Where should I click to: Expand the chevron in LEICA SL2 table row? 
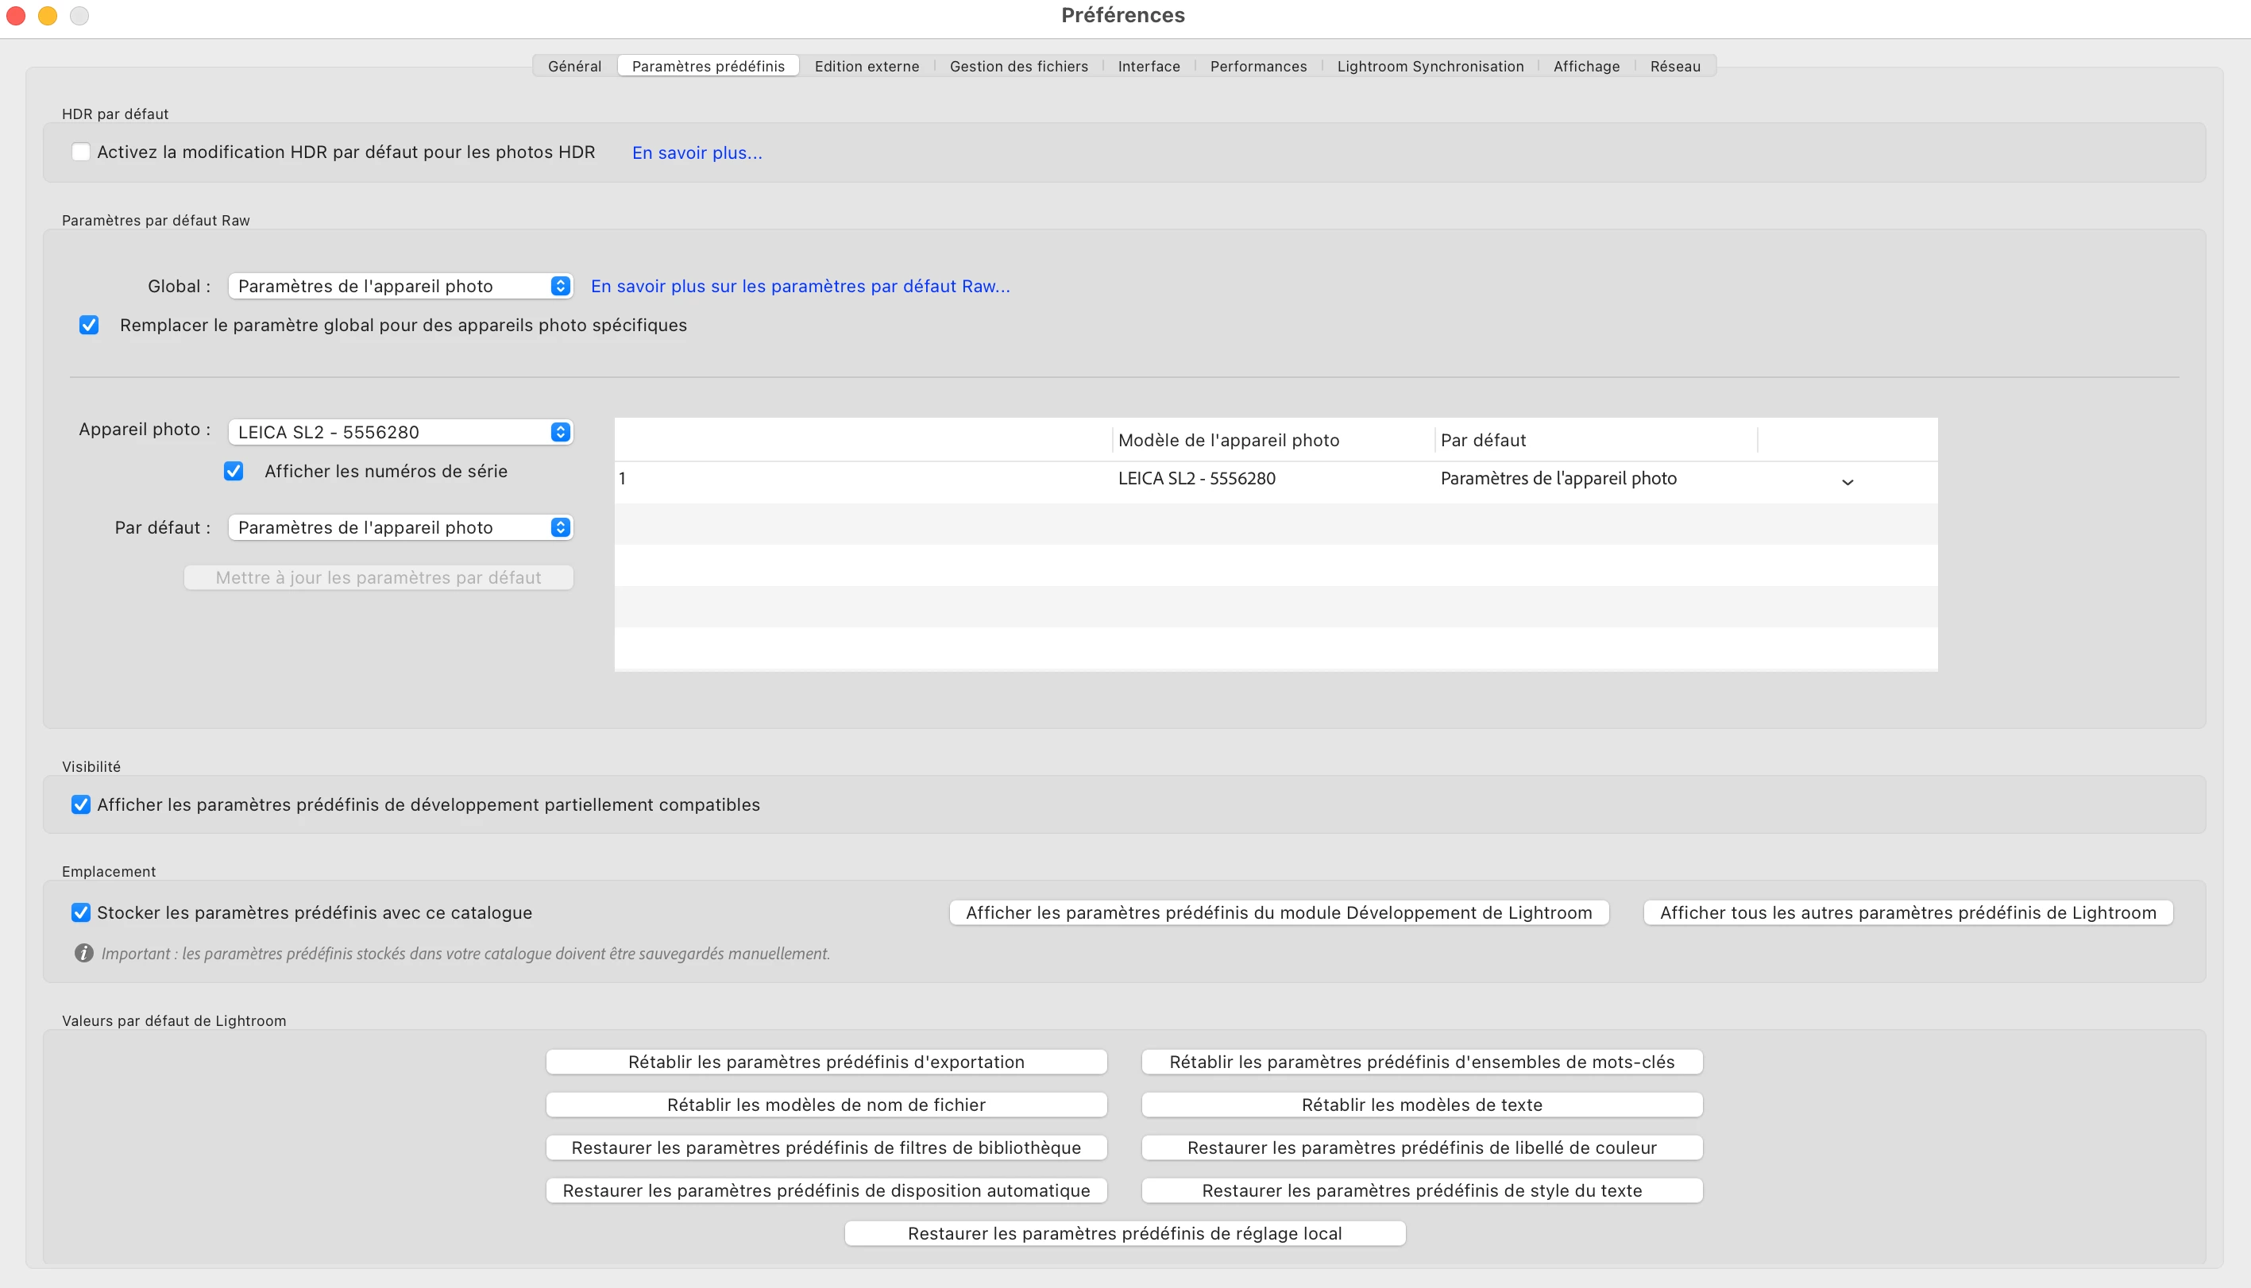tap(1847, 482)
